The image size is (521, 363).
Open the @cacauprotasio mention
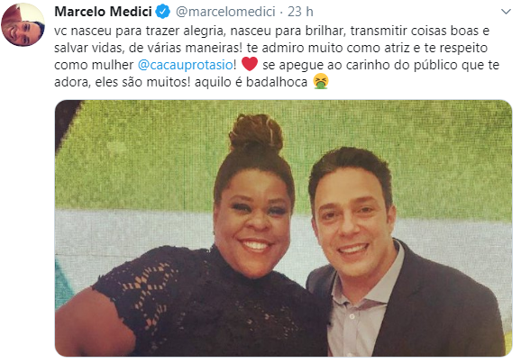[186, 65]
